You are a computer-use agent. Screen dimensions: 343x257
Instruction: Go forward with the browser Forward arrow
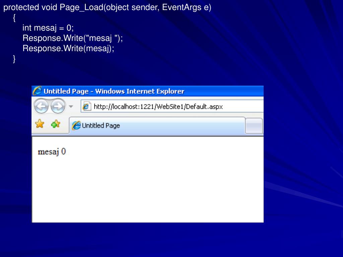(x=58, y=106)
